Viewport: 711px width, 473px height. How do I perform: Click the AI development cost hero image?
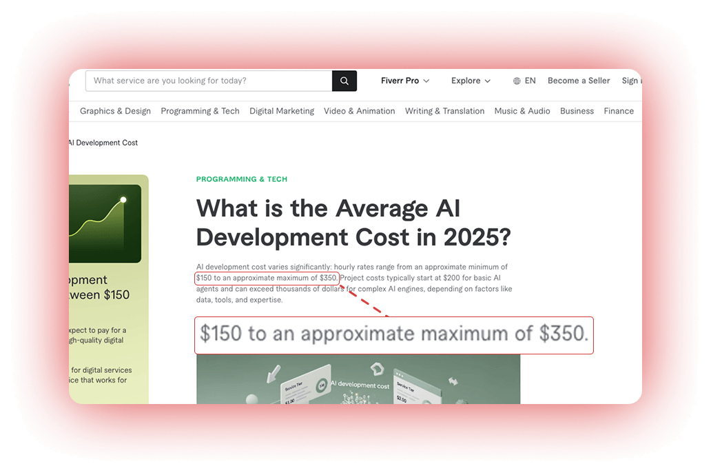pos(358,379)
